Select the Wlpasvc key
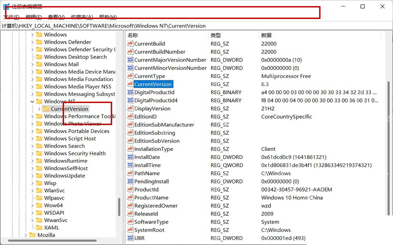 coord(54,198)
